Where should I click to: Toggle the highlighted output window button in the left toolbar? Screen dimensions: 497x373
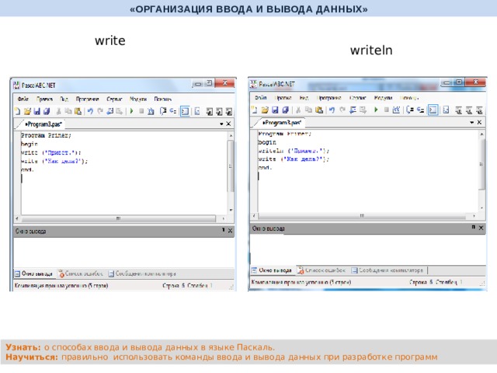click(185, 111)
